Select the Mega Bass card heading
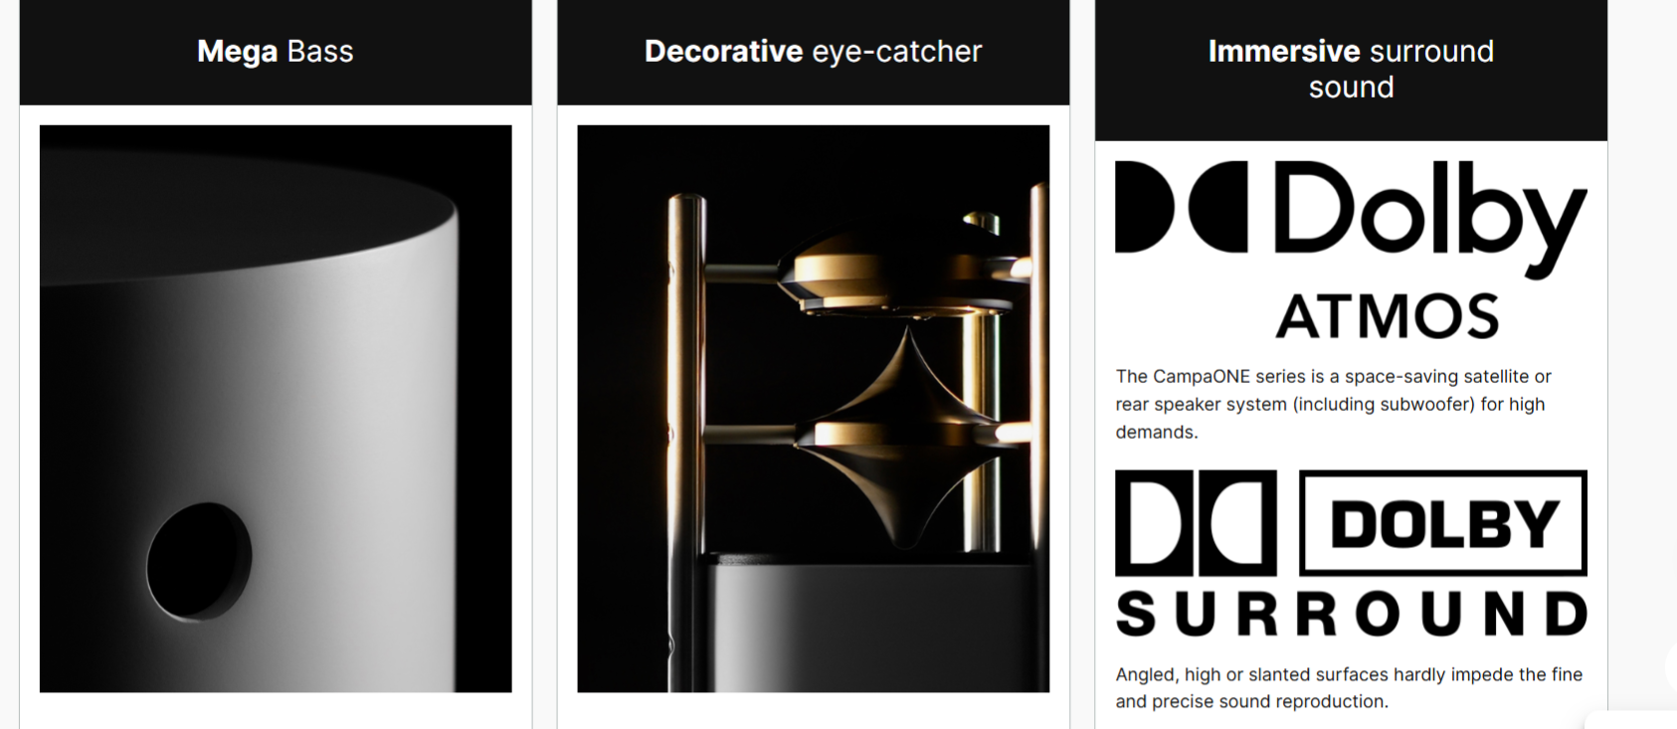1677x729 pixels. click(x=276, y=51)
